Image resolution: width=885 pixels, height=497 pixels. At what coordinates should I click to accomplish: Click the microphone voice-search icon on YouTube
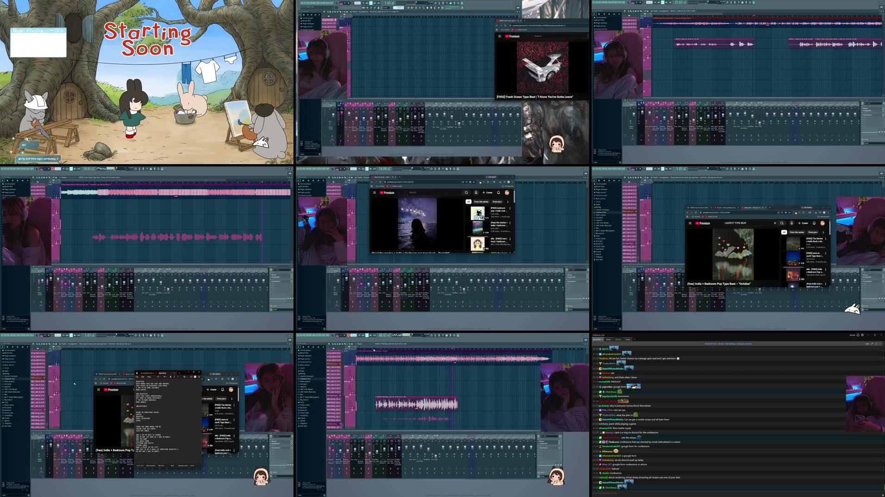[476, 193]
